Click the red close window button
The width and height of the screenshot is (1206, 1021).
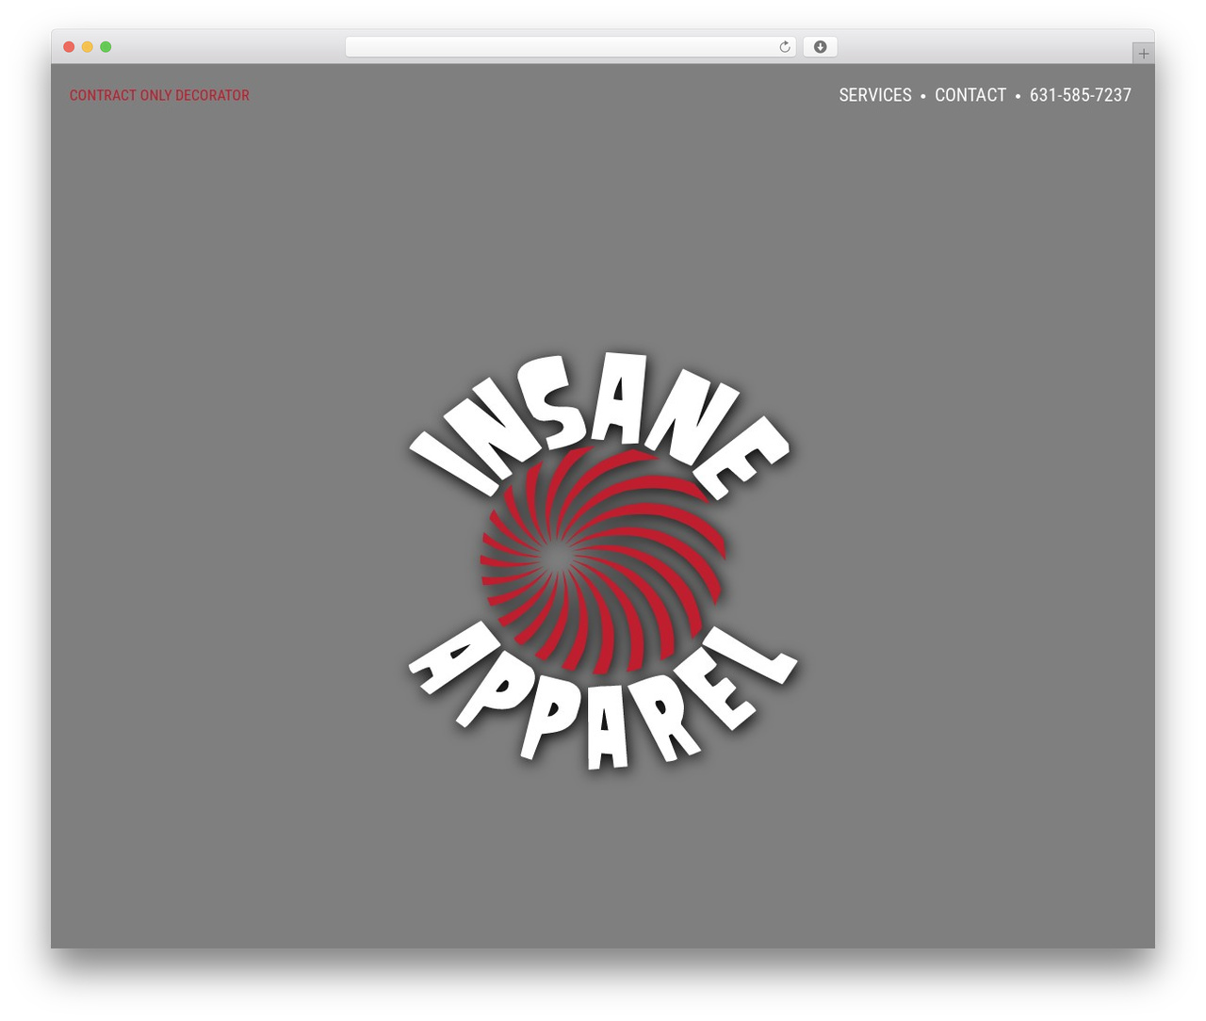69,47
